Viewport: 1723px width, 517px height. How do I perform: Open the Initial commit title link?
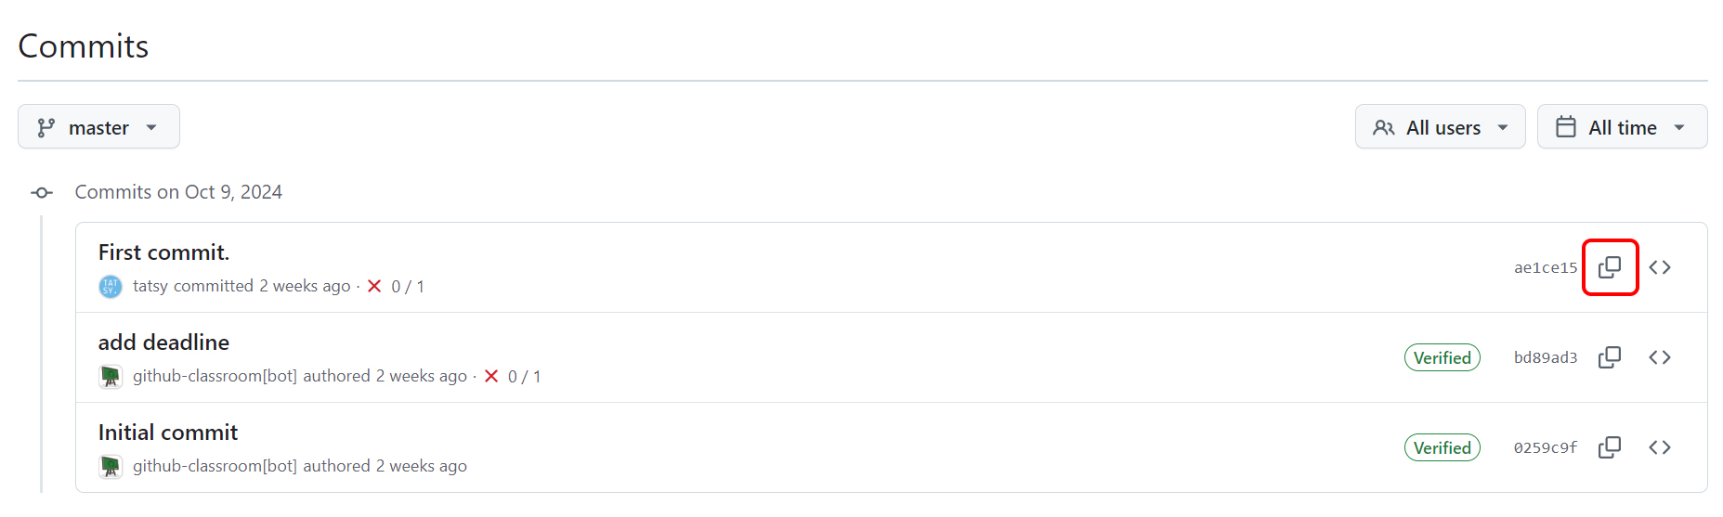point(168,433)
